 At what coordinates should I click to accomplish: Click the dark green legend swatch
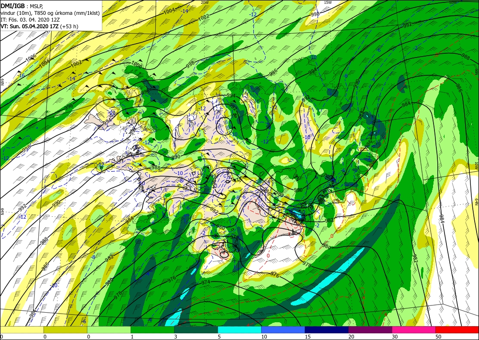pos(196,329)
